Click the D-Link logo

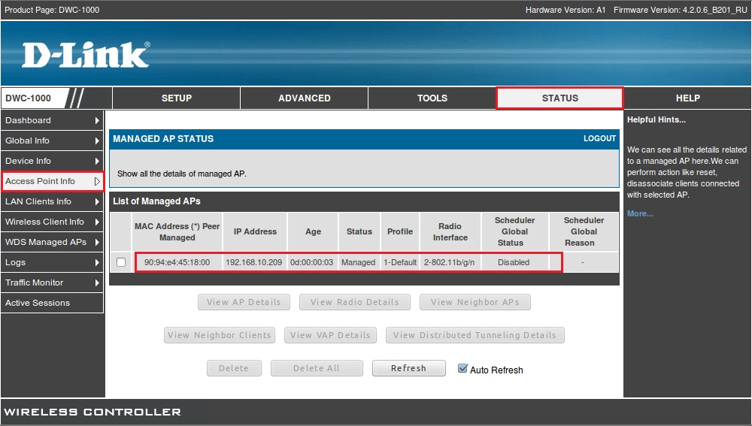pyautogui.click(x=85, y=55)
